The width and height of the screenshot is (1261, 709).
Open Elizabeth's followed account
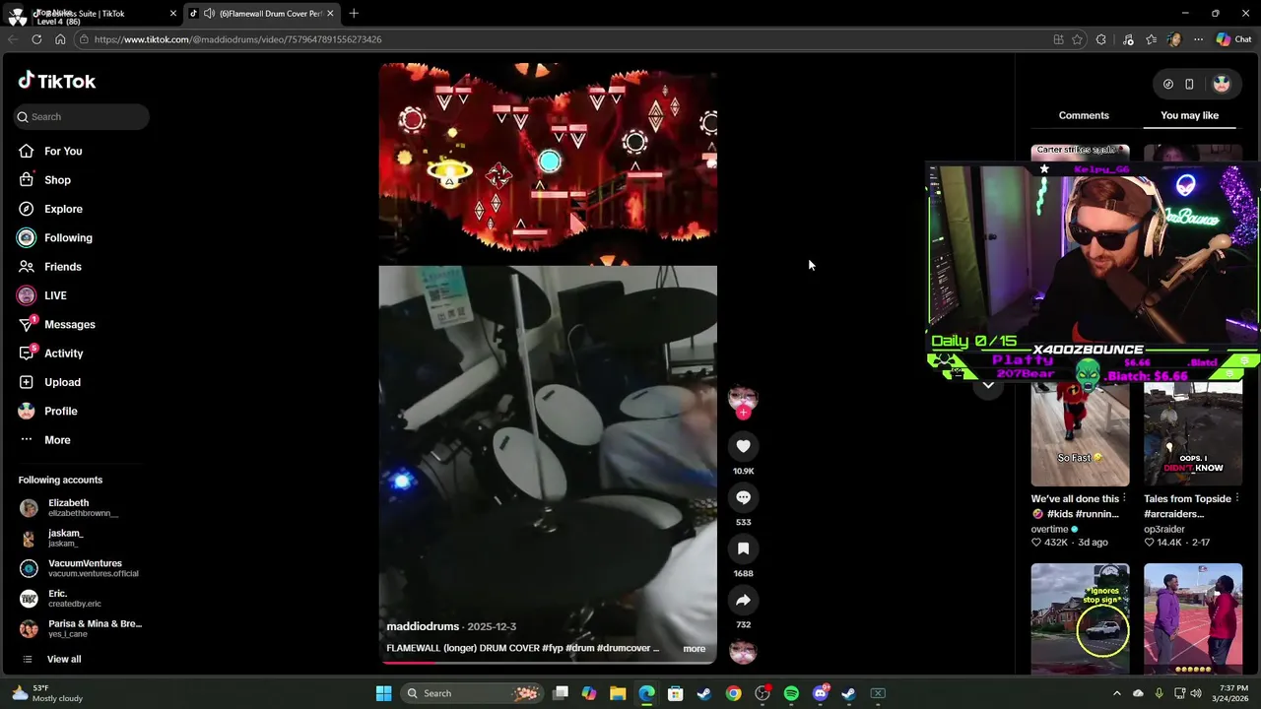pos(79,508)
